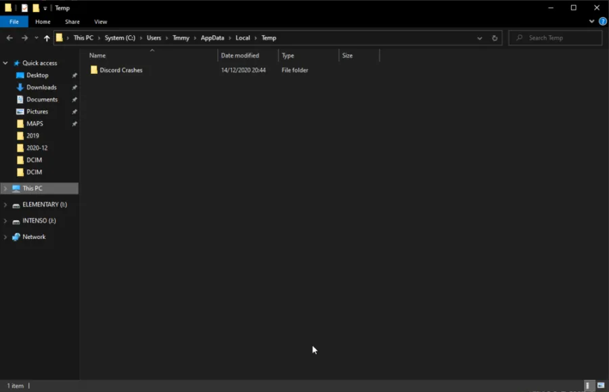Open the Help question mark icon
Image resolution: width=609 pixels, height=392 pixels.
(603, 22)
